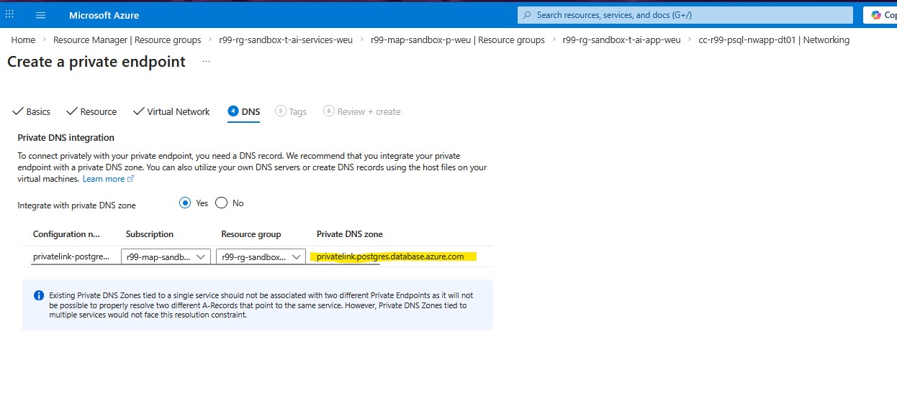This screenshot has height=398, width=897.
Task: Focus the search resources box
Action: [685, 15]
